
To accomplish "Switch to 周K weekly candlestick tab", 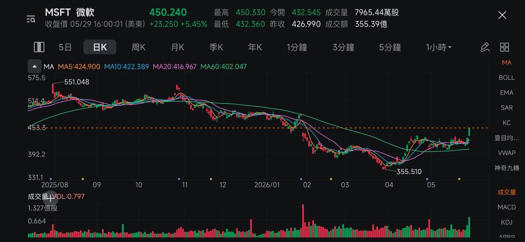I will [138, 47].
